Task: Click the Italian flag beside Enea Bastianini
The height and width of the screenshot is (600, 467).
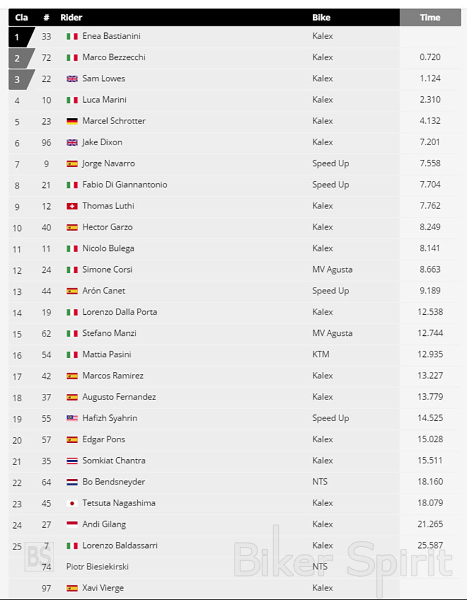Action: click(72, 36)
